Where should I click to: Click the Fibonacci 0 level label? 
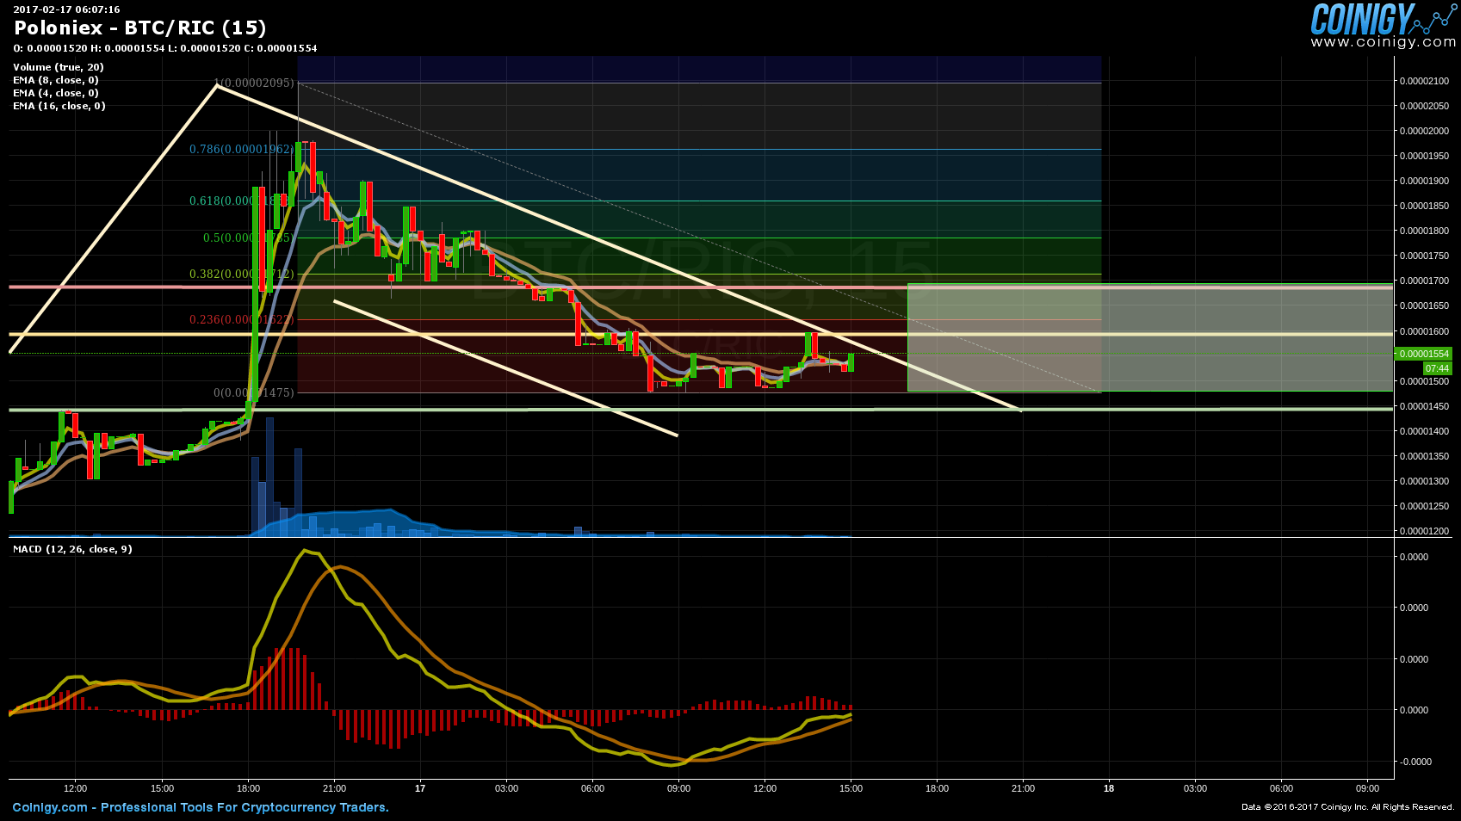point(254,392)
